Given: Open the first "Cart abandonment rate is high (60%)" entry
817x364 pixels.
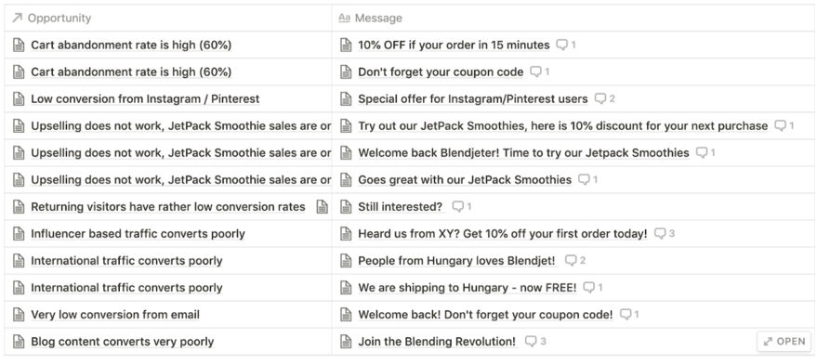Looking at the screenshot, I should click(131, 45).
